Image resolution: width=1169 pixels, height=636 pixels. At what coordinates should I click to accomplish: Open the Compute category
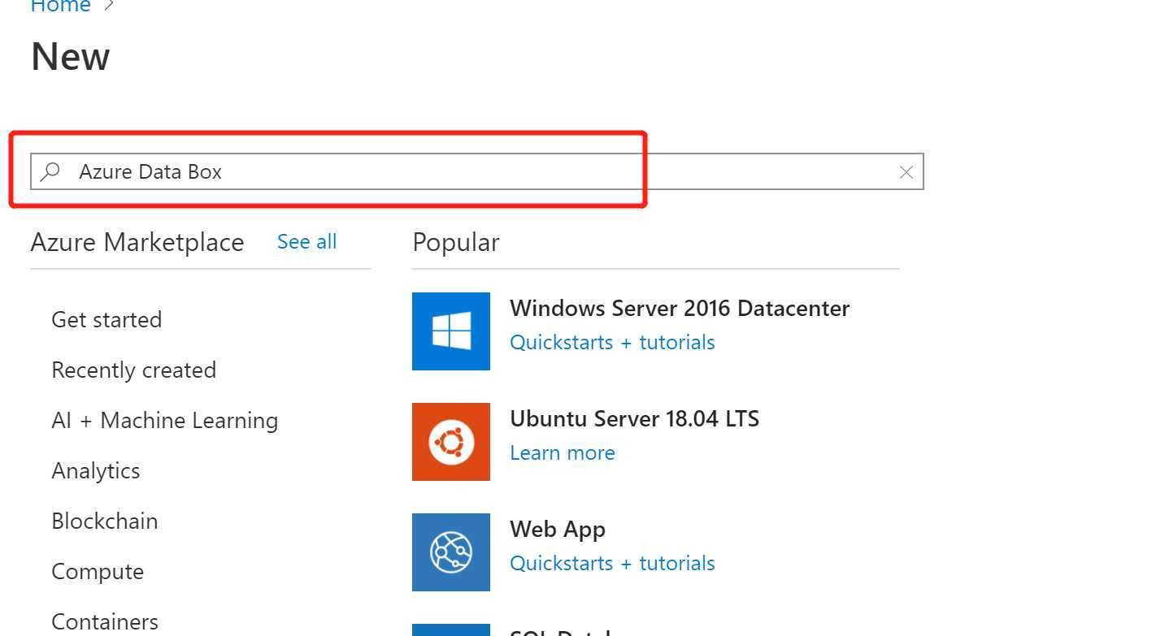coord(98,572)
